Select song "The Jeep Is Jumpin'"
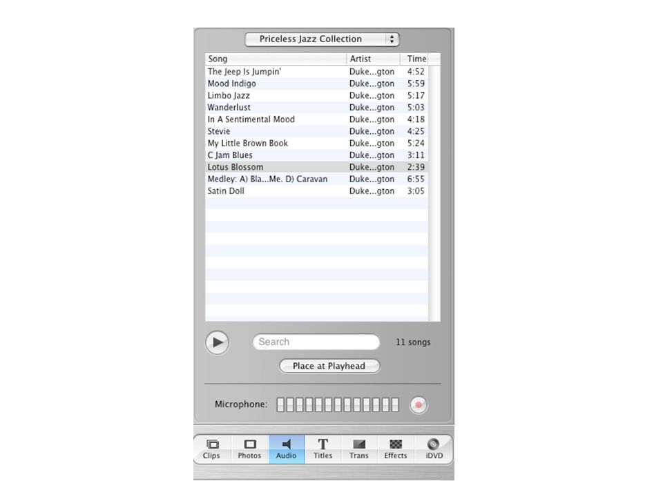This screenshot has width=663, height=497. pos(317,71)
